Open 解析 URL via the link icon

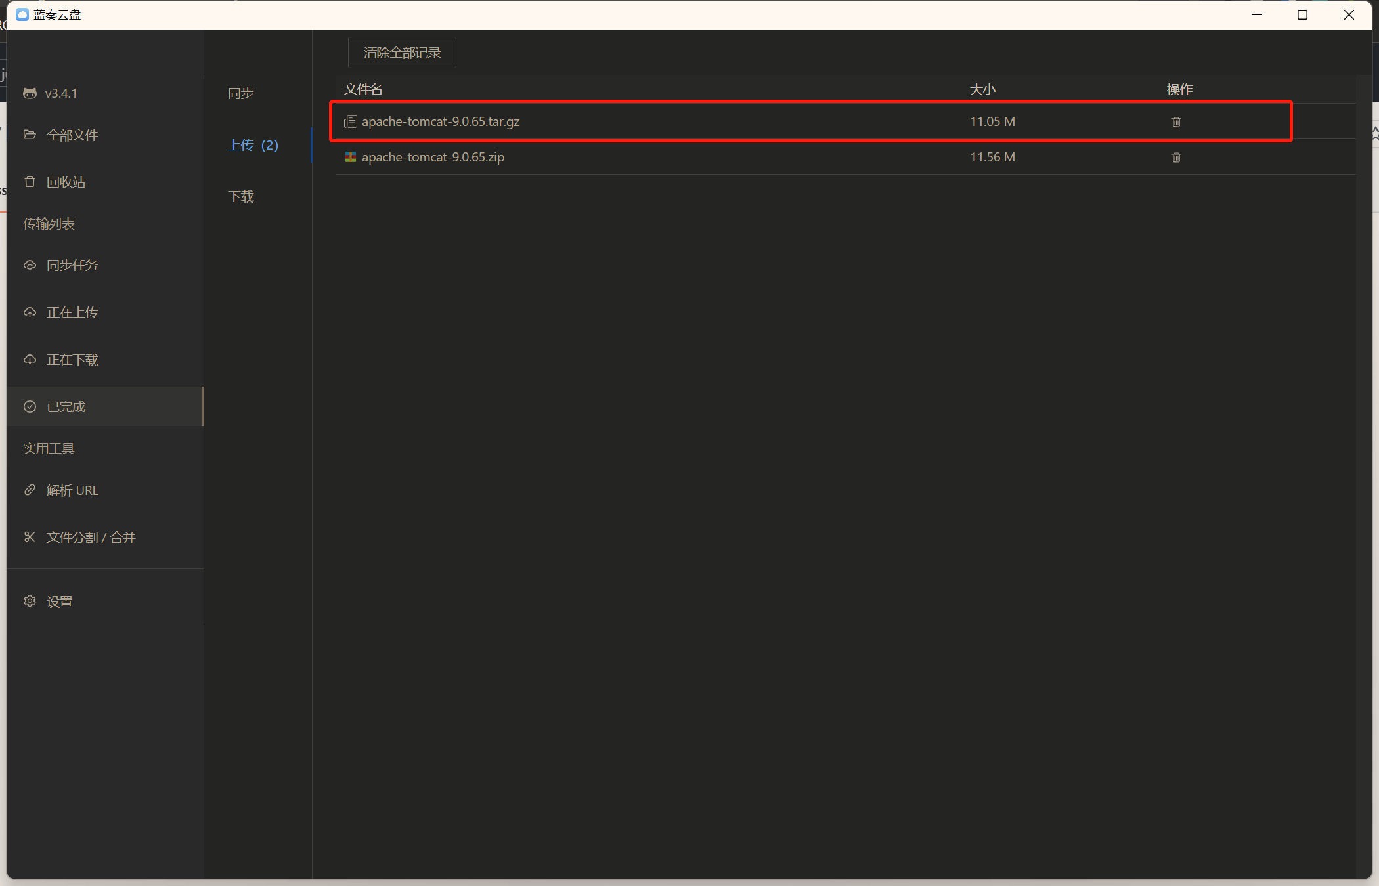click(30, 490)
